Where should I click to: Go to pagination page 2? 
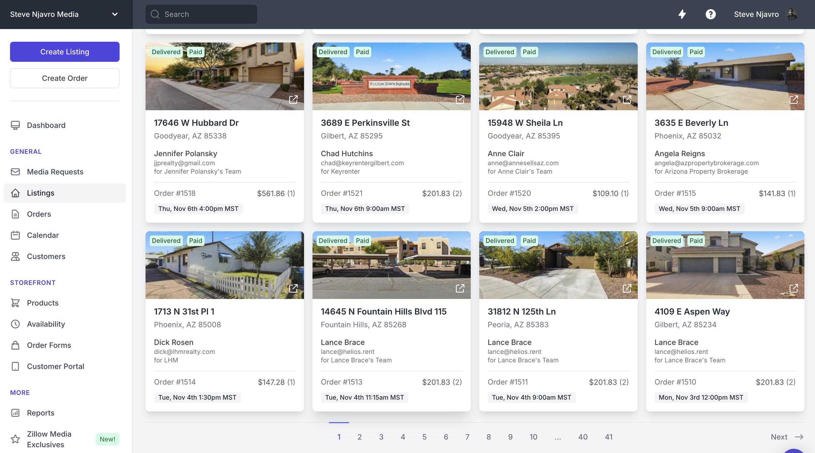[359, 437]
